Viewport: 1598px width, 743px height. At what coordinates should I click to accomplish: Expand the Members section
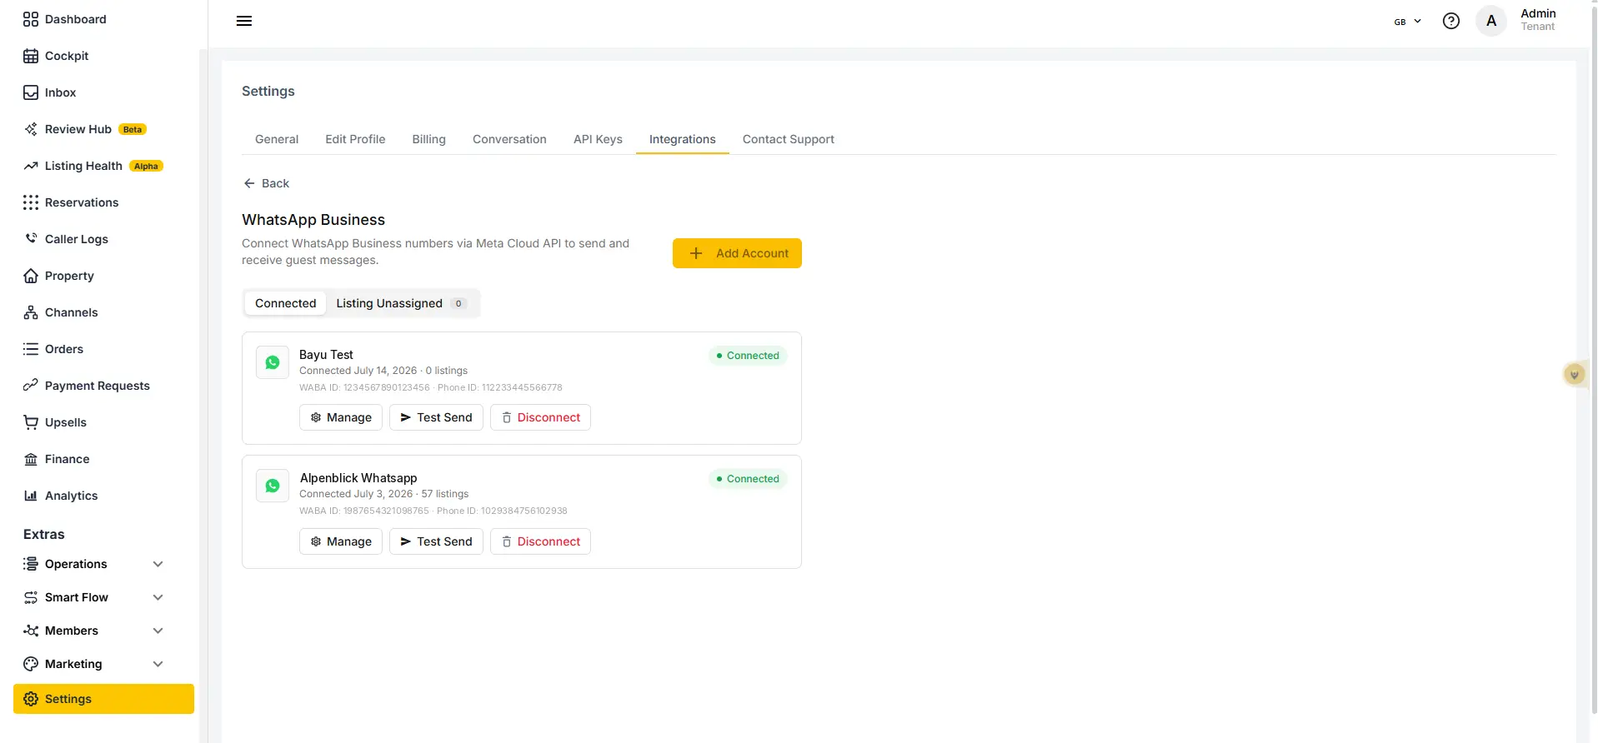click(x=93, y=631)
